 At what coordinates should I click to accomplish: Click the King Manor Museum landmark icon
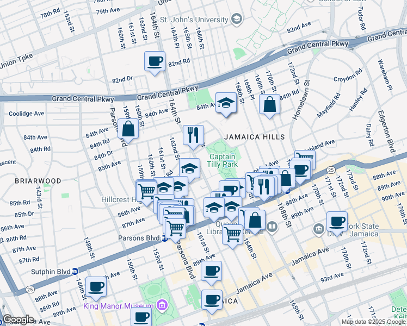(161, 305)
